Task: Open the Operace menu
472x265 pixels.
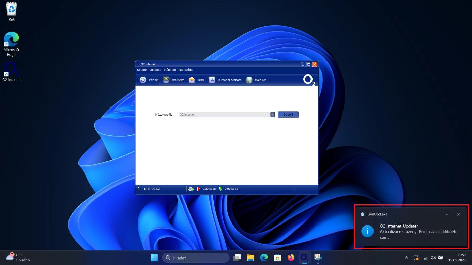Action: (x=155, y=70)
